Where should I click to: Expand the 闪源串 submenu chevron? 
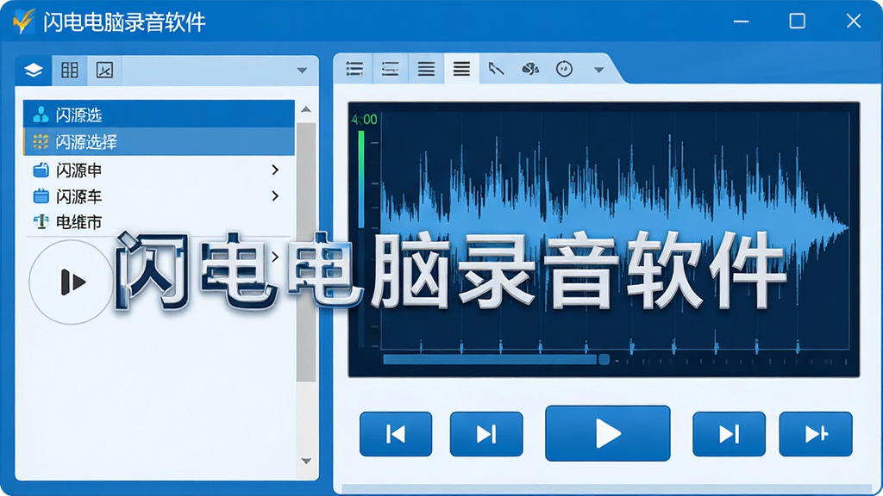tap(275, 170)
